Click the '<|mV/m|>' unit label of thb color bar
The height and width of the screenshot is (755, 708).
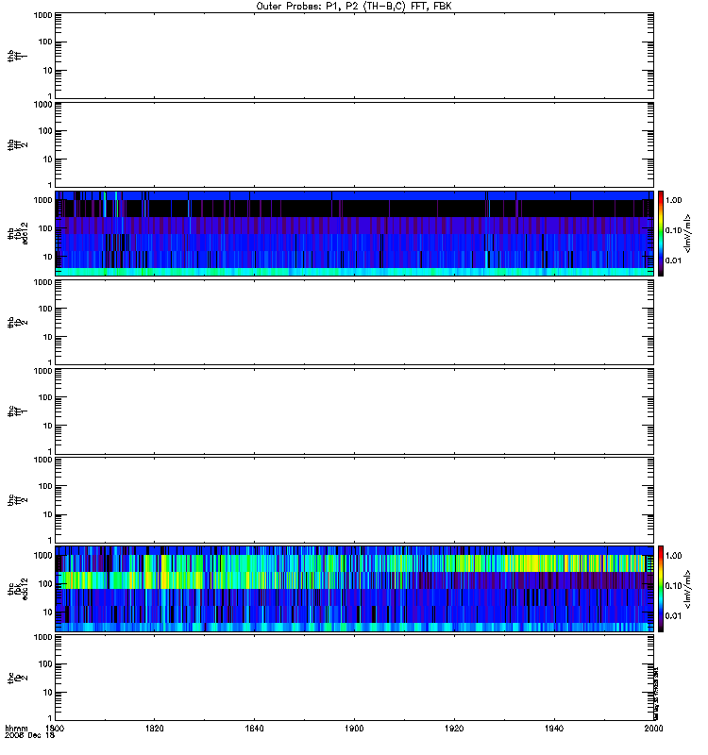688,233
